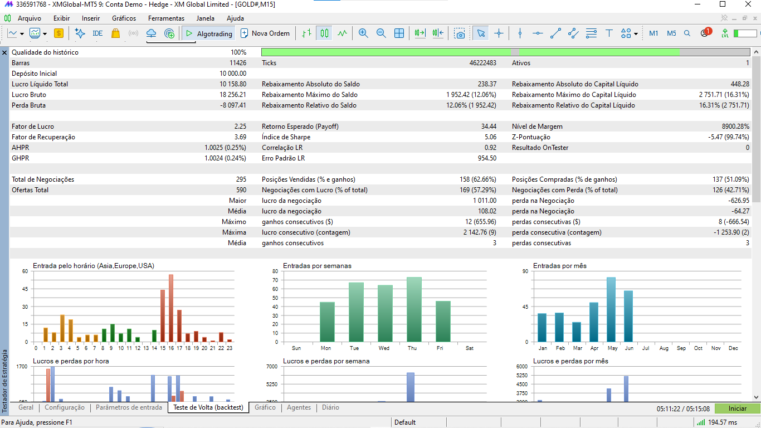The height and width of the screenshot is (428, 761).
Task: Click the connection status 194.57 ms indicator
Action: click(716, 422)
